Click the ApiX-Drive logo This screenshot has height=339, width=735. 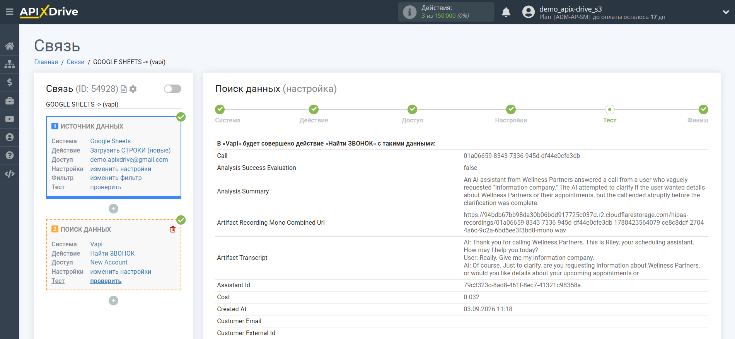click(49, 12)
